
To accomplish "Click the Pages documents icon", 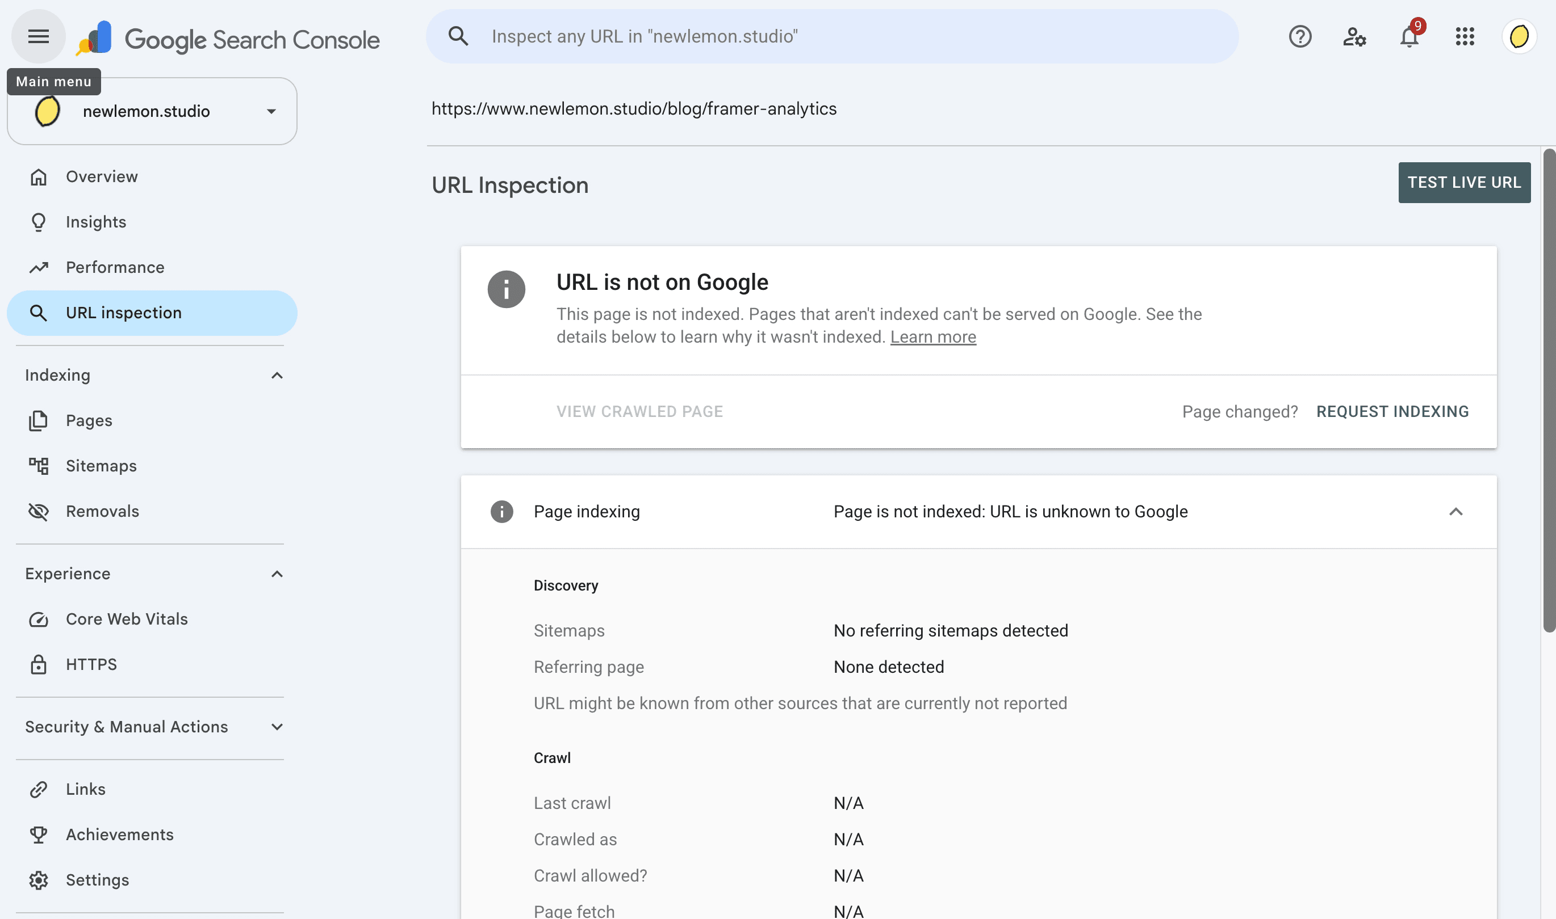I will [39, 420].
